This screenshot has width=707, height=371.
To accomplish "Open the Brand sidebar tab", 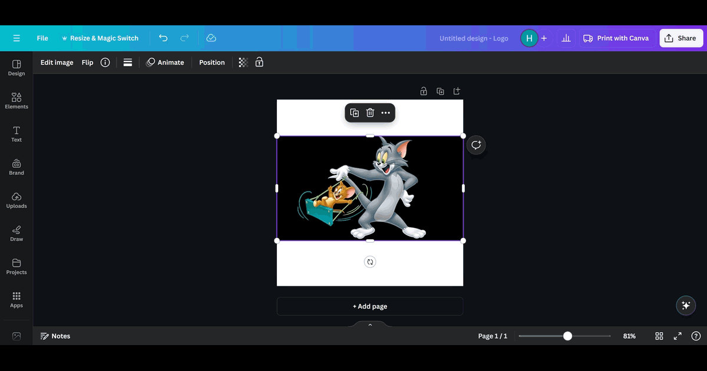I will click(x=16, y=167).
